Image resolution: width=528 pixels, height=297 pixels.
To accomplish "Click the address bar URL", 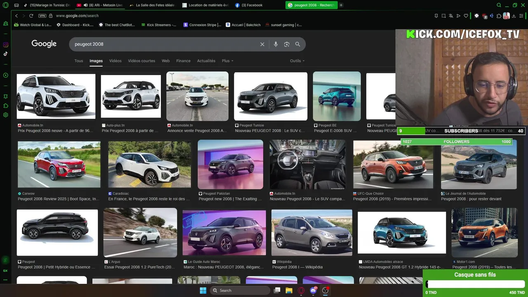I will tap(77, 16).
